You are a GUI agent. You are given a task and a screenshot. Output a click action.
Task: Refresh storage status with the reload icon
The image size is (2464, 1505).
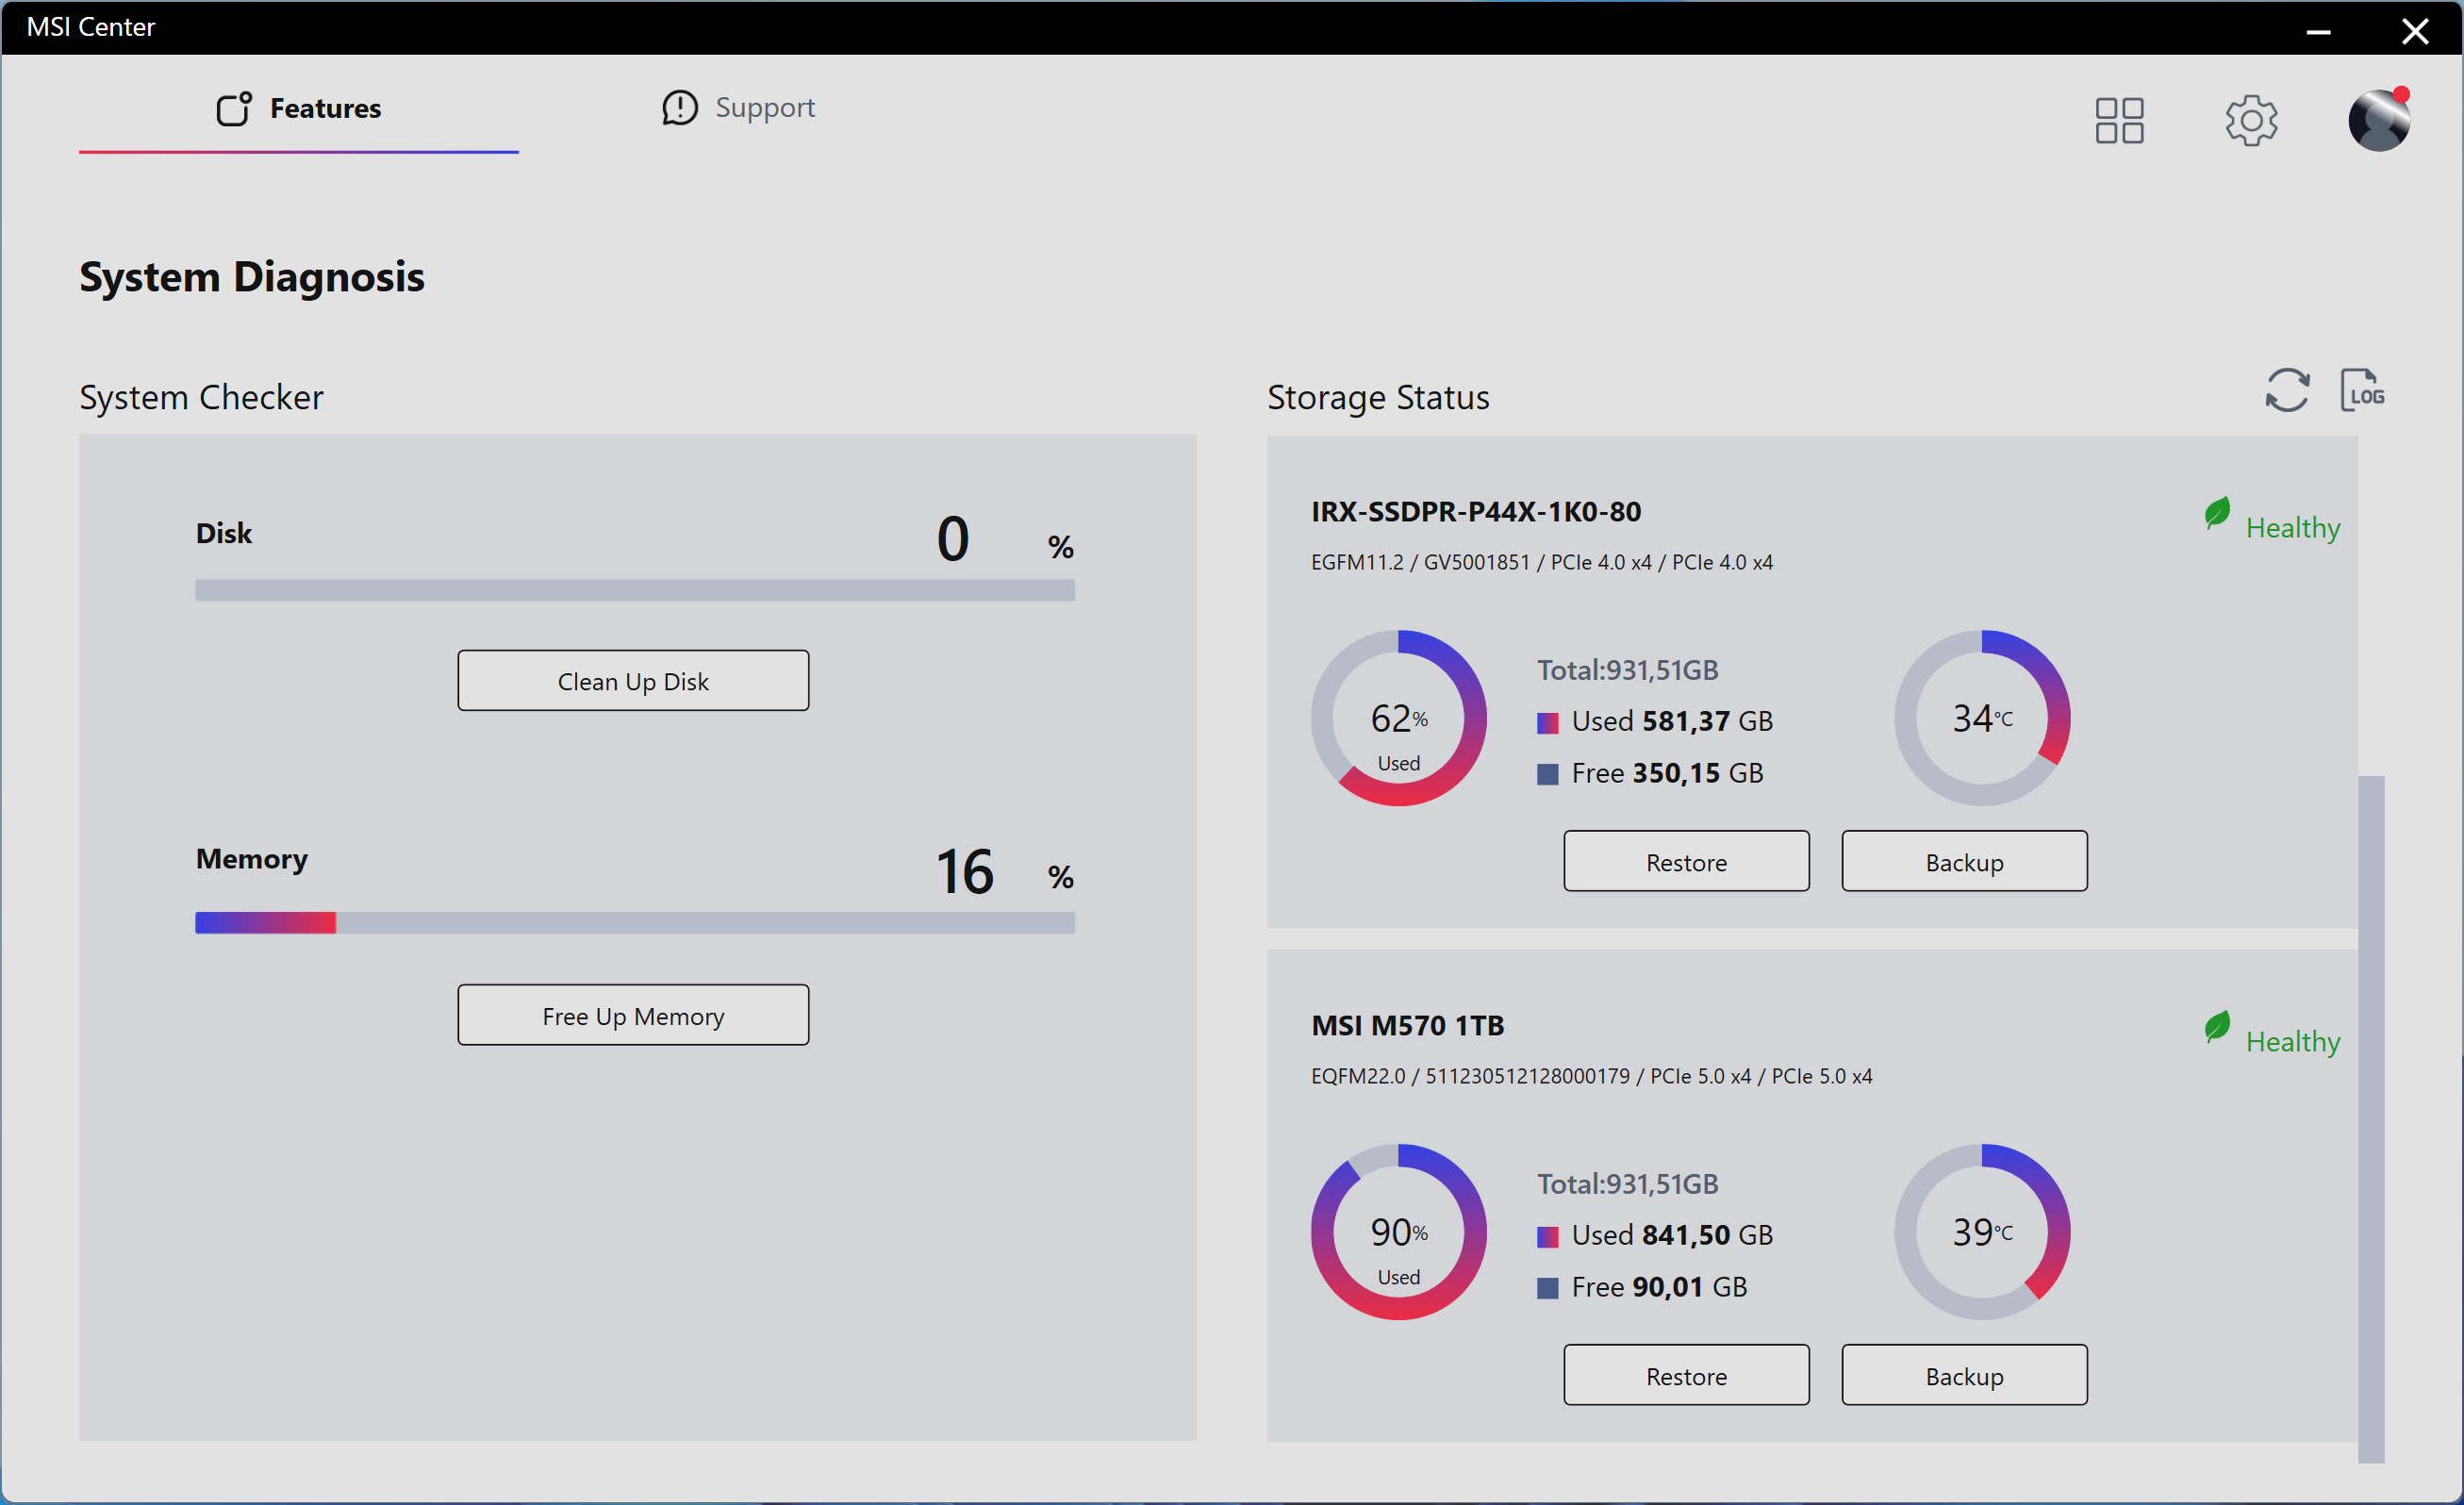(x=2287, y=390)
